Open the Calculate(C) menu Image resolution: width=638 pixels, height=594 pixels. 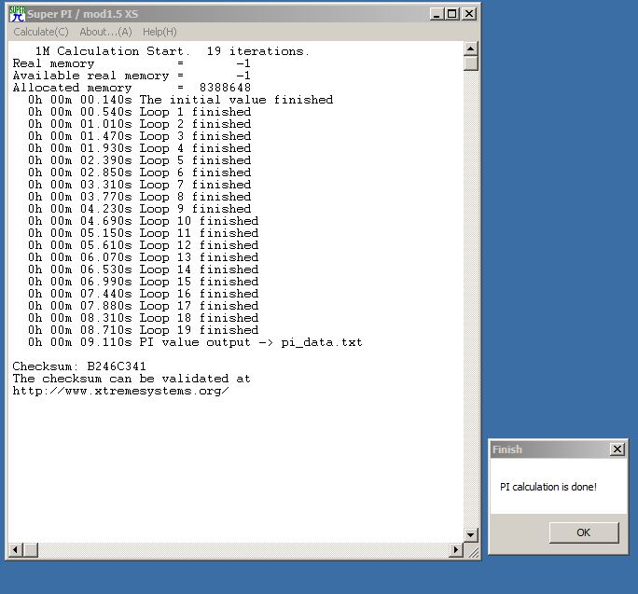tap(41, 32)
